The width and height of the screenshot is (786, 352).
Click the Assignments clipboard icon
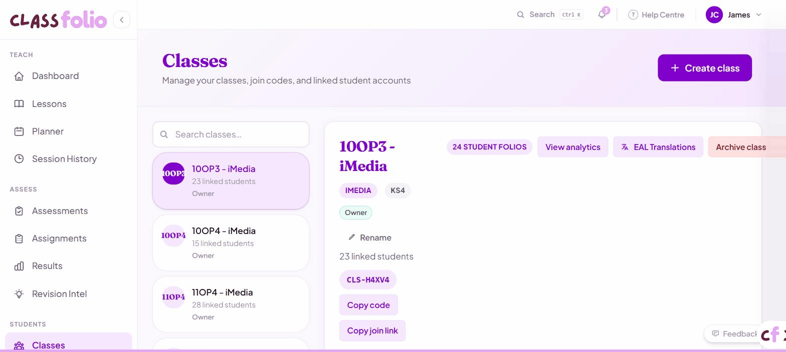pos(19,238)
